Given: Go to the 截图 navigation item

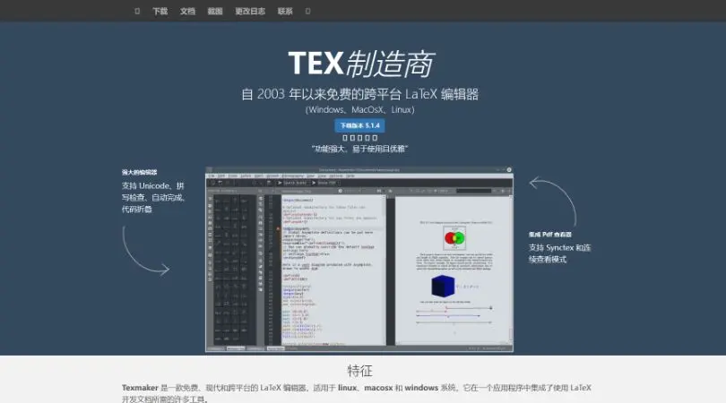Looking at the screenshot, I should coord(215,11).
